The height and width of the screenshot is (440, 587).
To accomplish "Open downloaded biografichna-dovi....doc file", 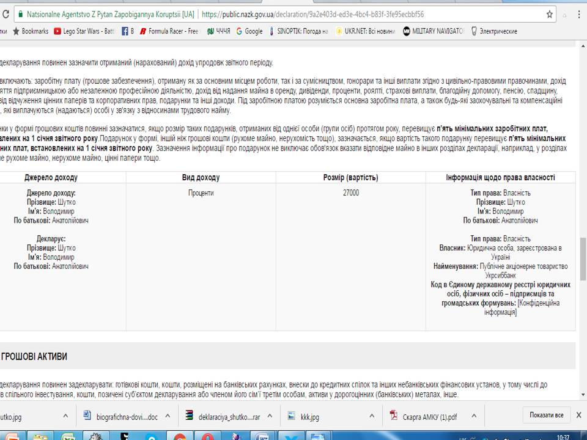I will [x=127, y=417].
